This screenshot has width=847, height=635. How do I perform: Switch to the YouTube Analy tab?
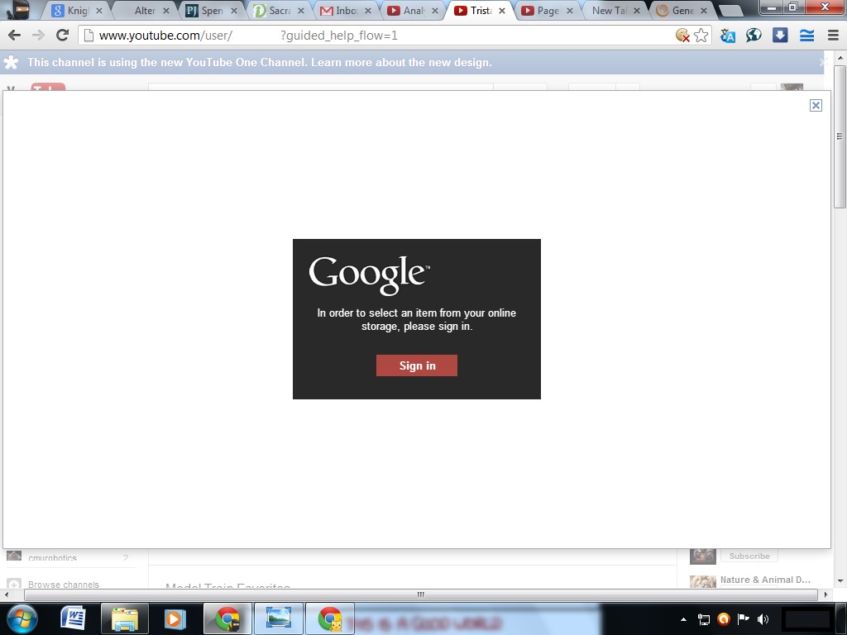(x=412, y=11)
